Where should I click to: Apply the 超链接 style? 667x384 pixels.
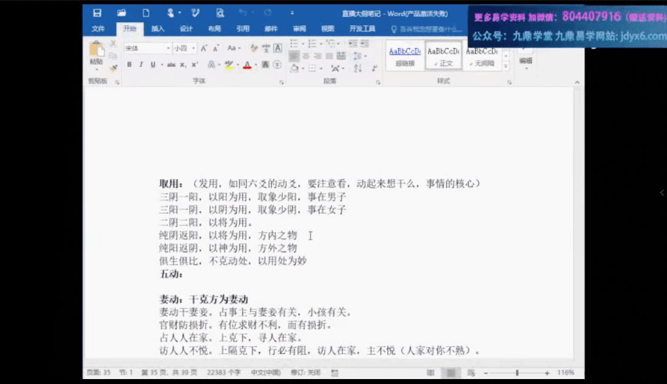click(x=405, y=57)
